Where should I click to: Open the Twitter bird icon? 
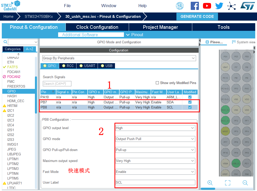(x=219, y=6)
